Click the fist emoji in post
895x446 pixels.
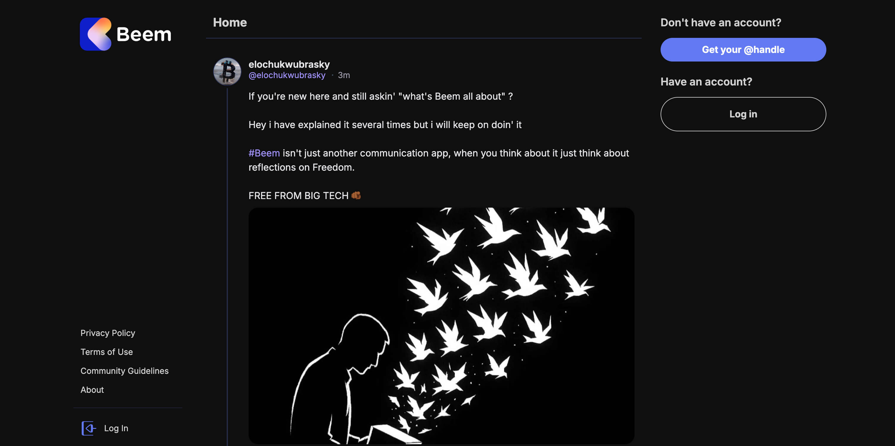356,195
